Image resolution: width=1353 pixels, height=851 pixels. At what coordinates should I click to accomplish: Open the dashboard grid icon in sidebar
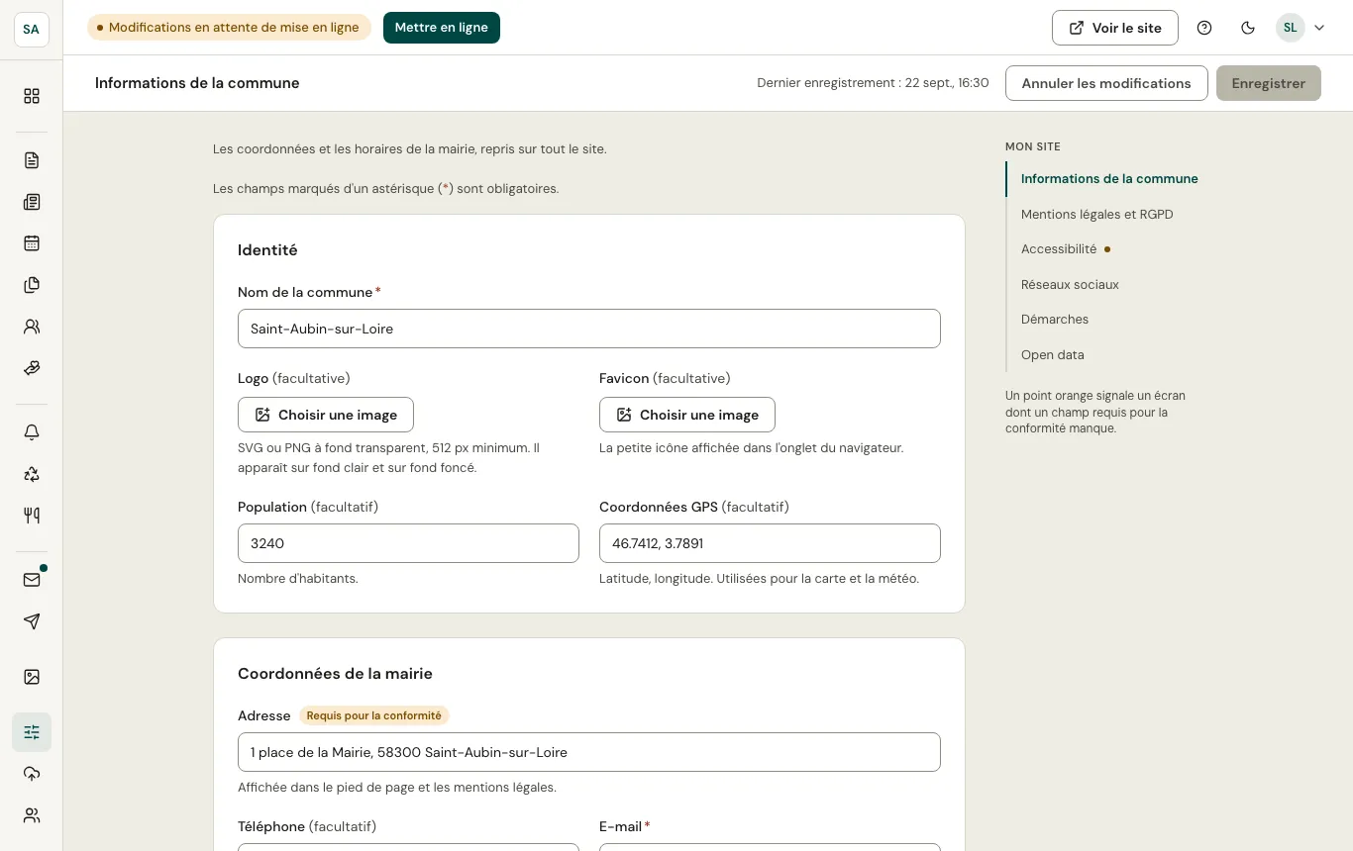[x=32, y=96]
